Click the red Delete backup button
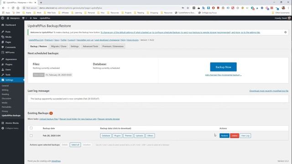 tap(235, 136)
